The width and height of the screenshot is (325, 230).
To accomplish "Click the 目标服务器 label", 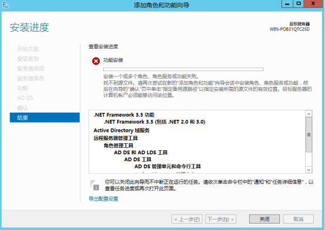I will [300, 24].
